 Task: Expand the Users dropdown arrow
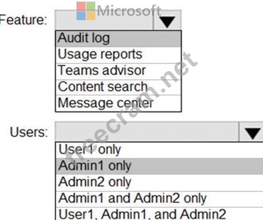click(x=252, y=133)
